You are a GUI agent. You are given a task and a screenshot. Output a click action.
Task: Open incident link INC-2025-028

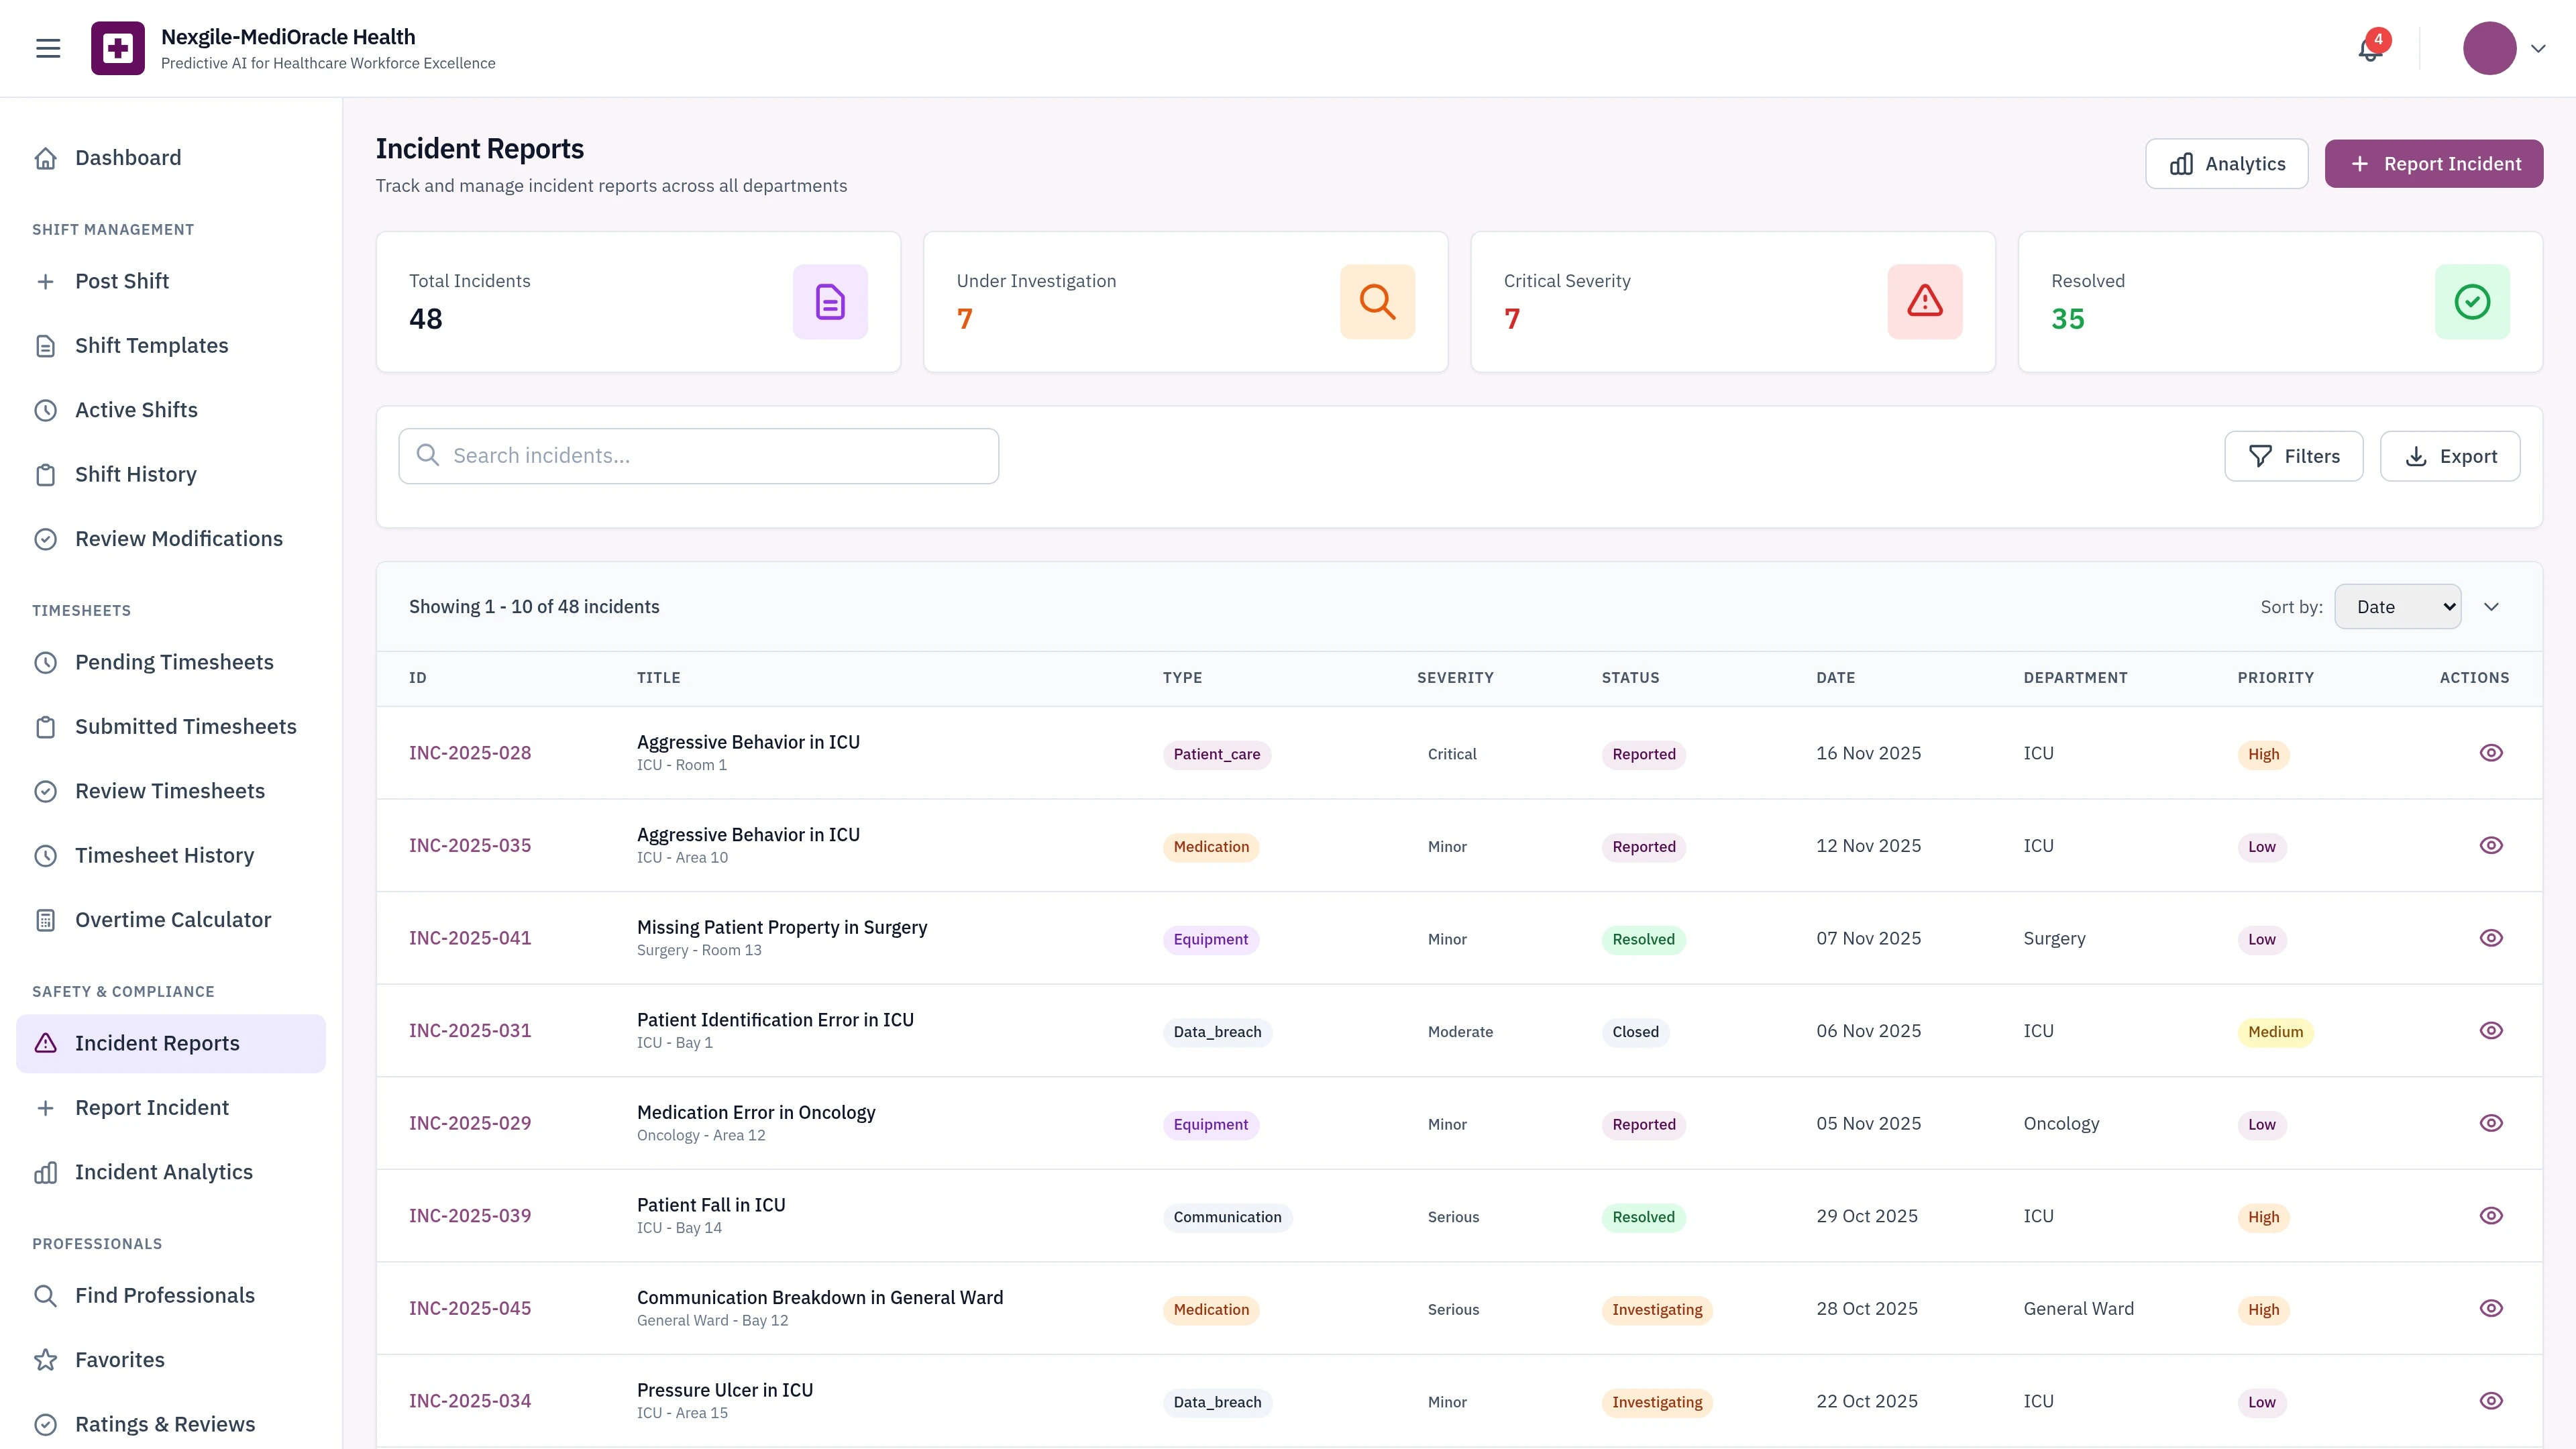click(x=470, y=753)
